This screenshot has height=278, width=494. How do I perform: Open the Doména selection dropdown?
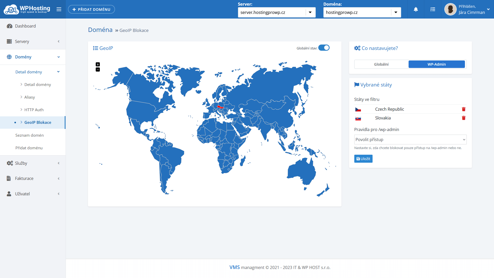362,12
